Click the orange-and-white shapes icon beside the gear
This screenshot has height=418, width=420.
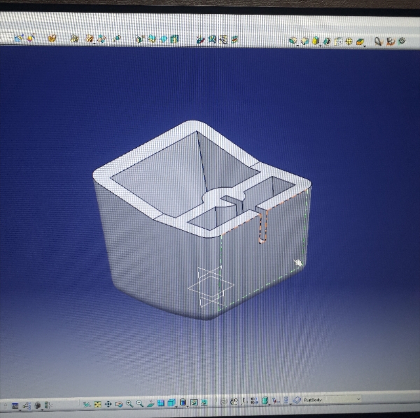[x=391, y=42]
